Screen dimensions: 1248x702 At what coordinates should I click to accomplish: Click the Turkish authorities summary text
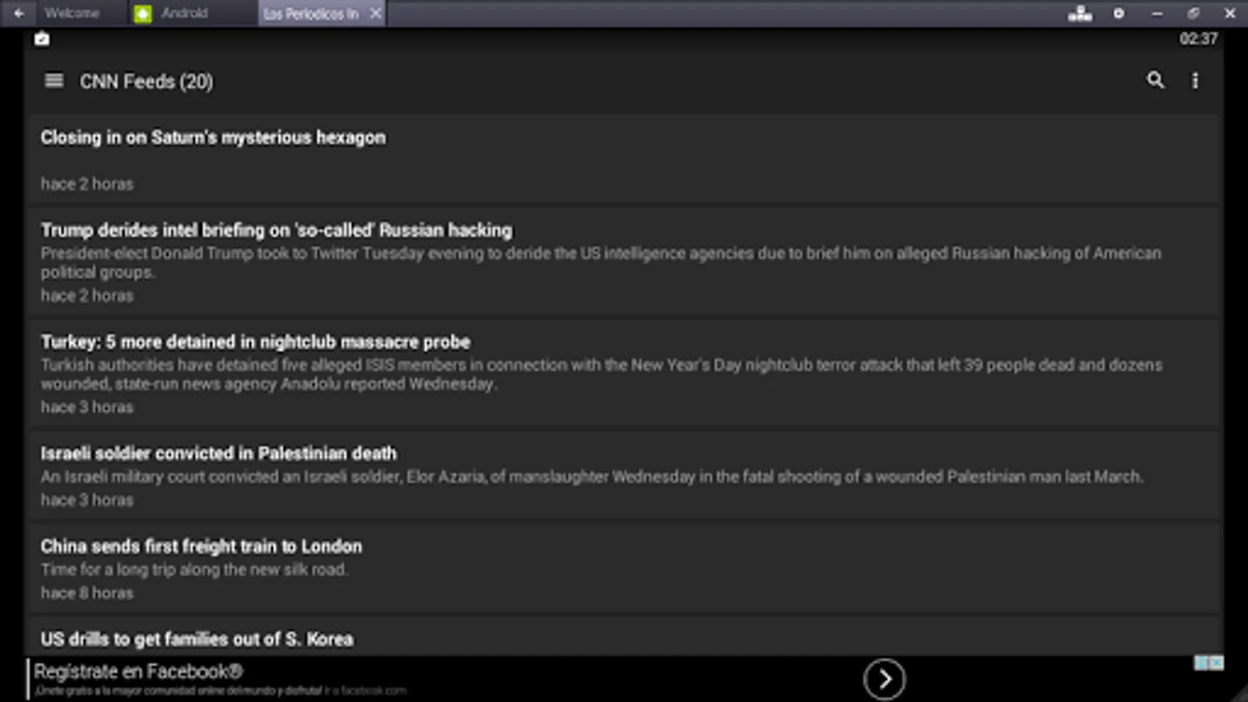(601, 374)
